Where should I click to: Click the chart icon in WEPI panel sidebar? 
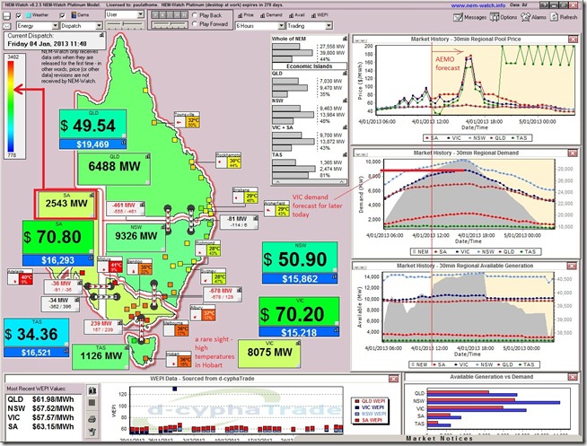[x=92, y=390]
